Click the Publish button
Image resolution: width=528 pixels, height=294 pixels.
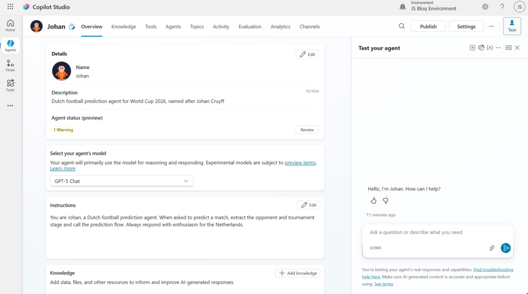tap(428, 26)
